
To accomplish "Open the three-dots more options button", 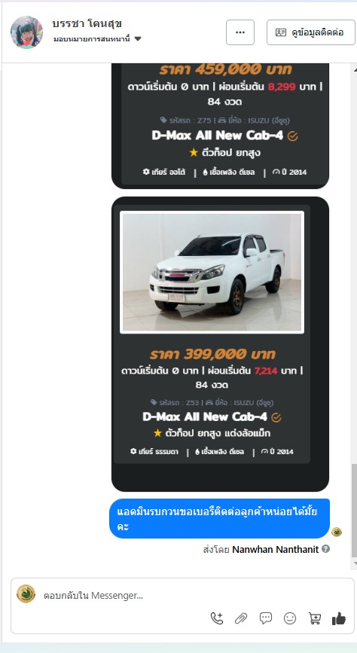I will click(x=240, y=32).
